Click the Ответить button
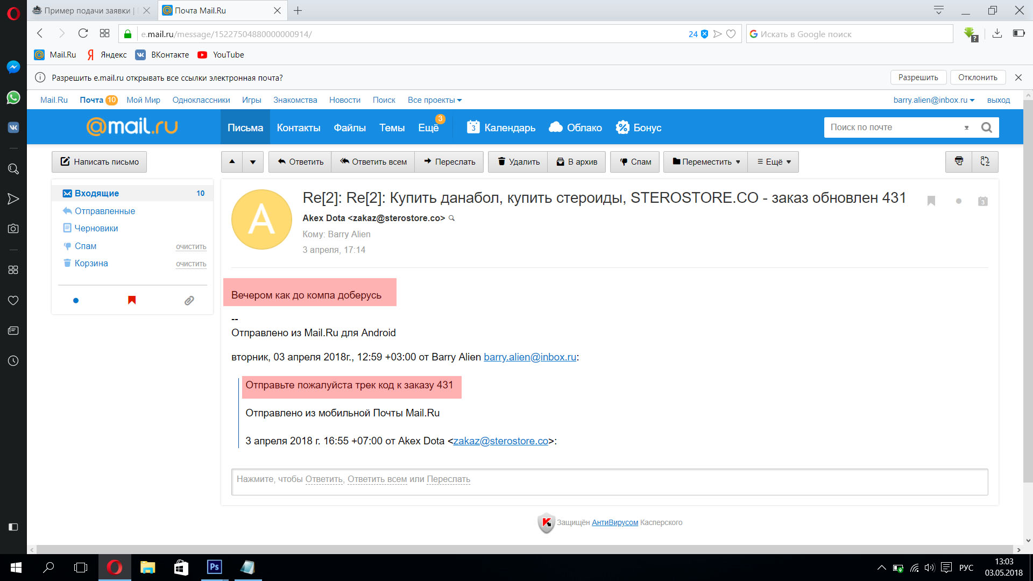This screenshot has width=1033, height=581. (x=300, y=161)
